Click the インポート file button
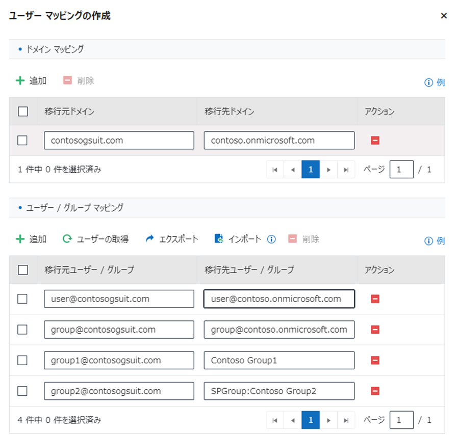Image resolution: width=456 pixels, height=435 pixels. 238,239
